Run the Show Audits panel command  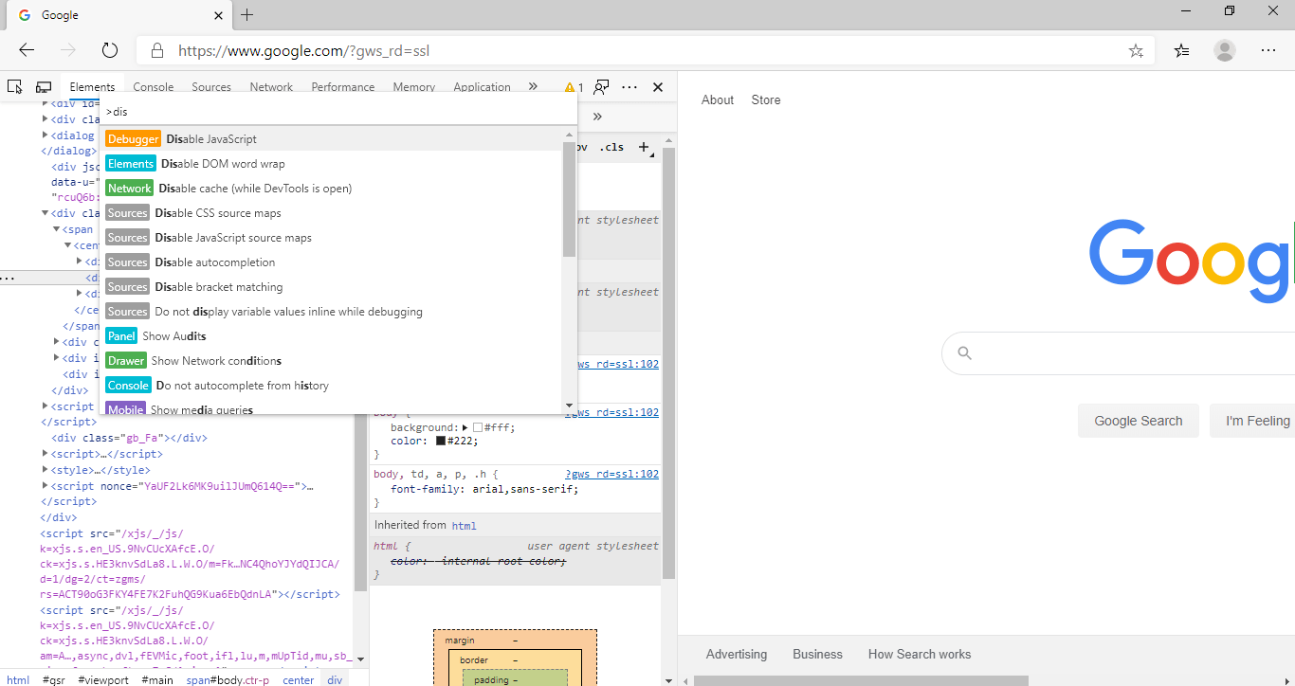point(331,336)
